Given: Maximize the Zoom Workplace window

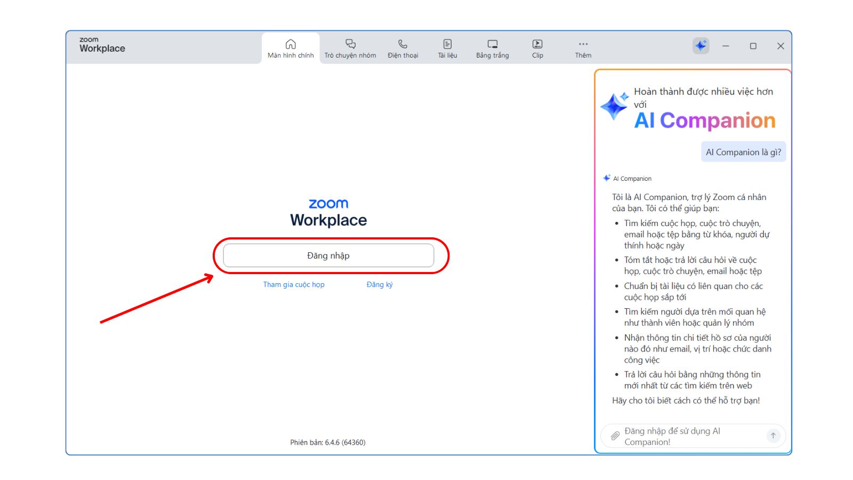Looking at the screenshot, I should point(753,46).
